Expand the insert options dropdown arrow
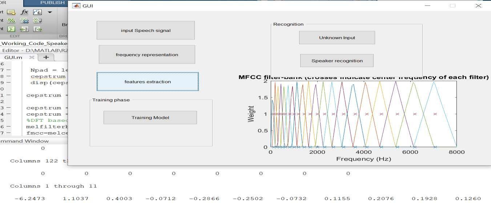The image size is (491, 203). tap(50, 12)
